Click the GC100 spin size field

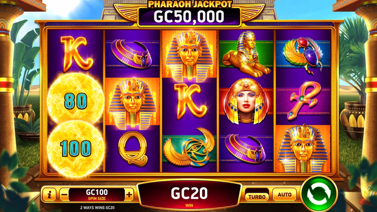[x=97, y=194]
